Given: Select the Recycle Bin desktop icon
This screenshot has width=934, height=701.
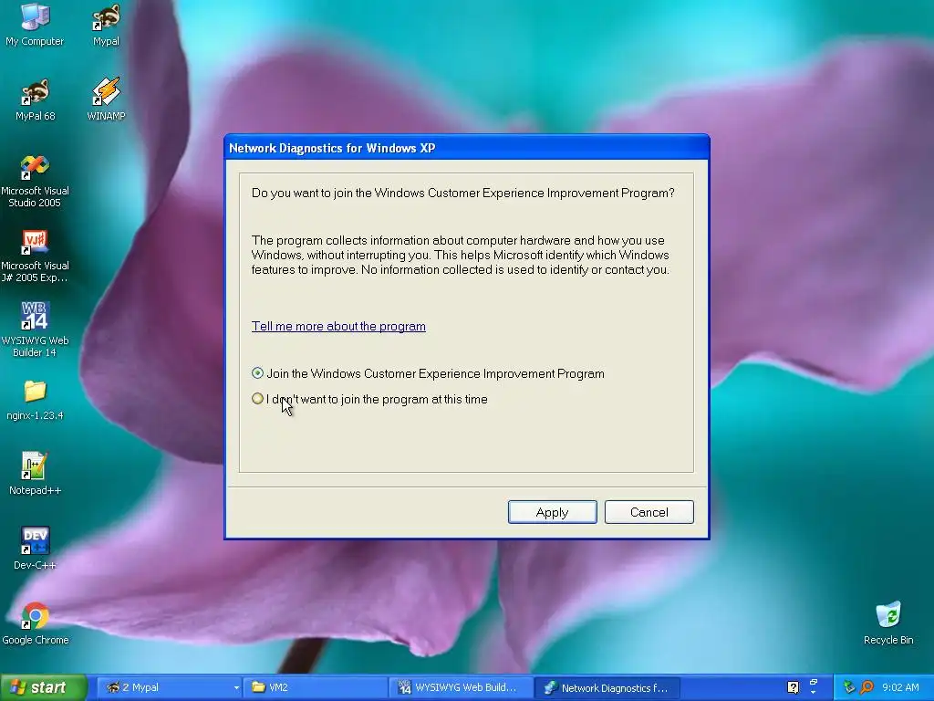Looking at the screenshot, I should [888, 623].
